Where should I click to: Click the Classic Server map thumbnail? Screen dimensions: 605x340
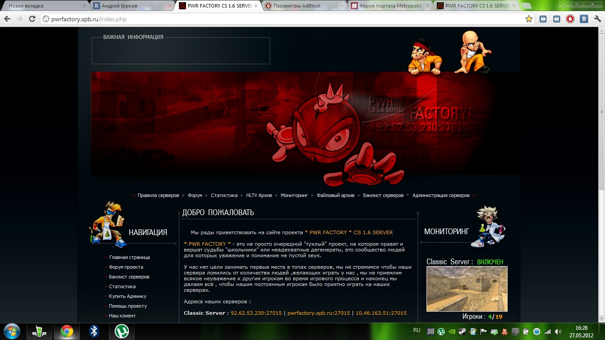tap(467, 289)
